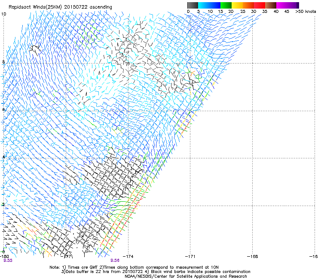
Task: Click the purple '9:55' time label
Action: pyautogui.click(x=8, y=261)
